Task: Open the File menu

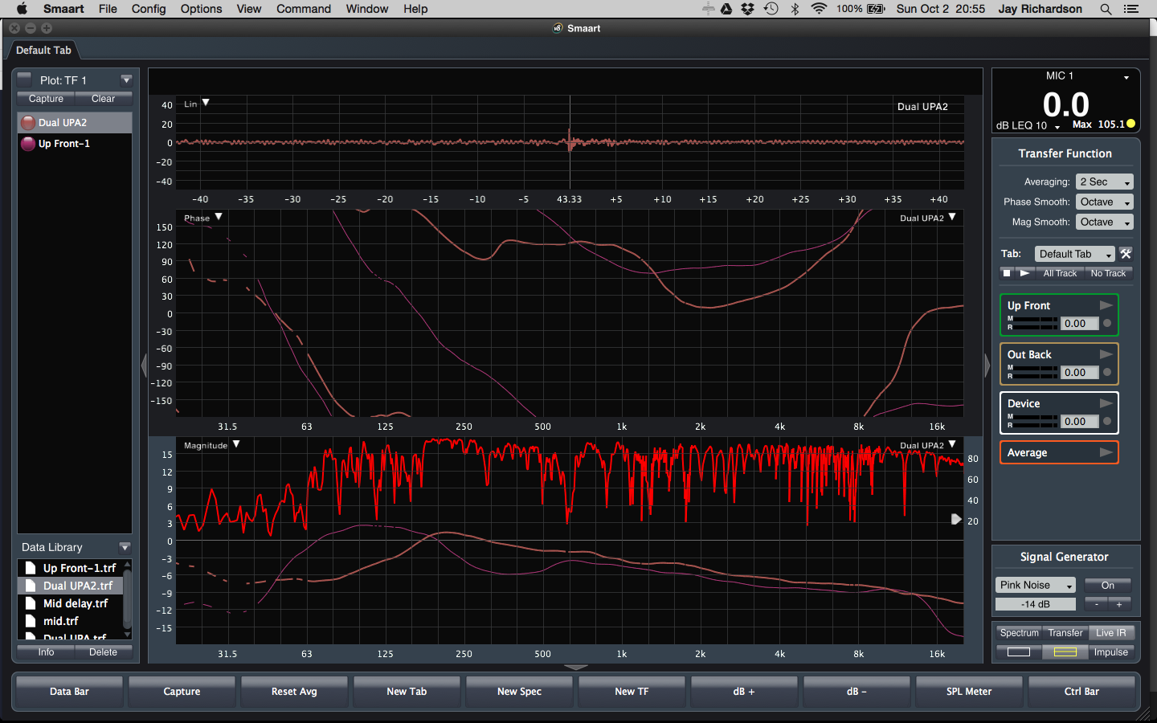Action: (x=108, y=9)
